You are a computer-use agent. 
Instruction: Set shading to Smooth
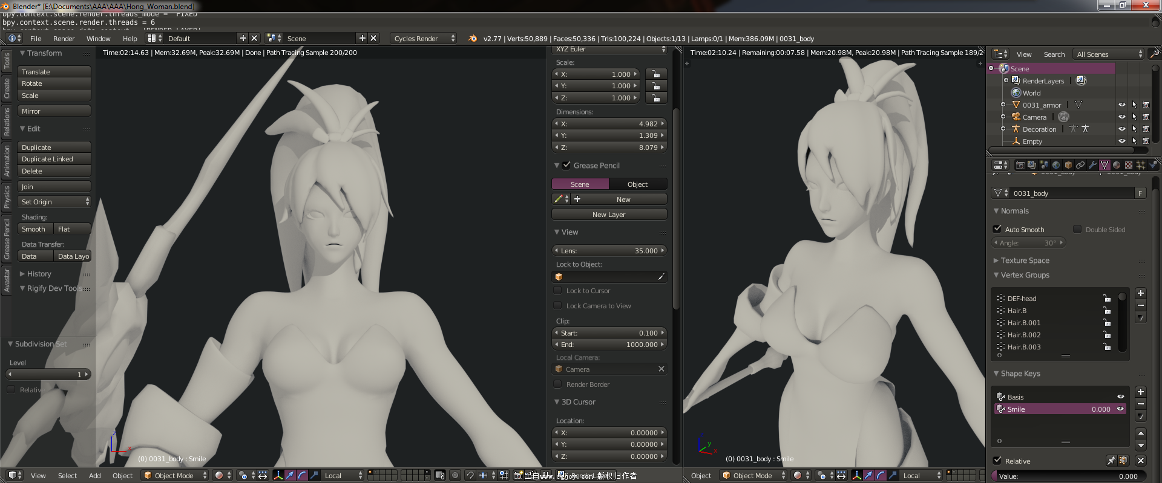pos(35,229)
